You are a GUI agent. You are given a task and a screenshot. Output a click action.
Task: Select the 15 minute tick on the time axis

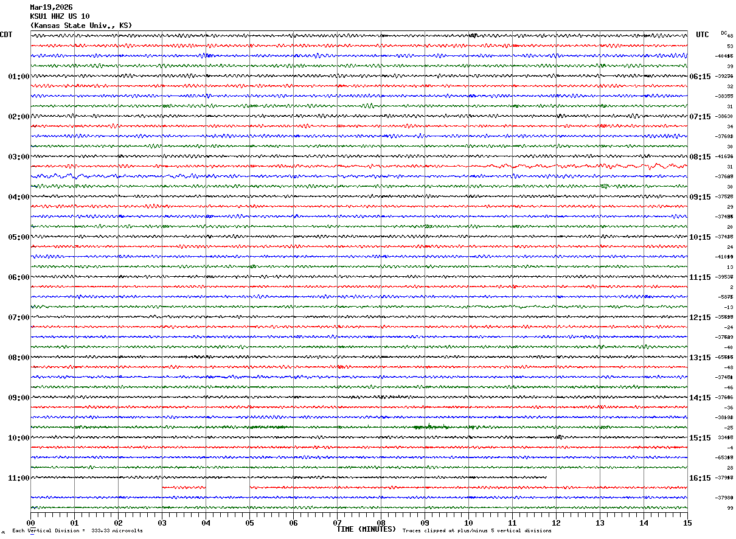[x=687, y=523]
